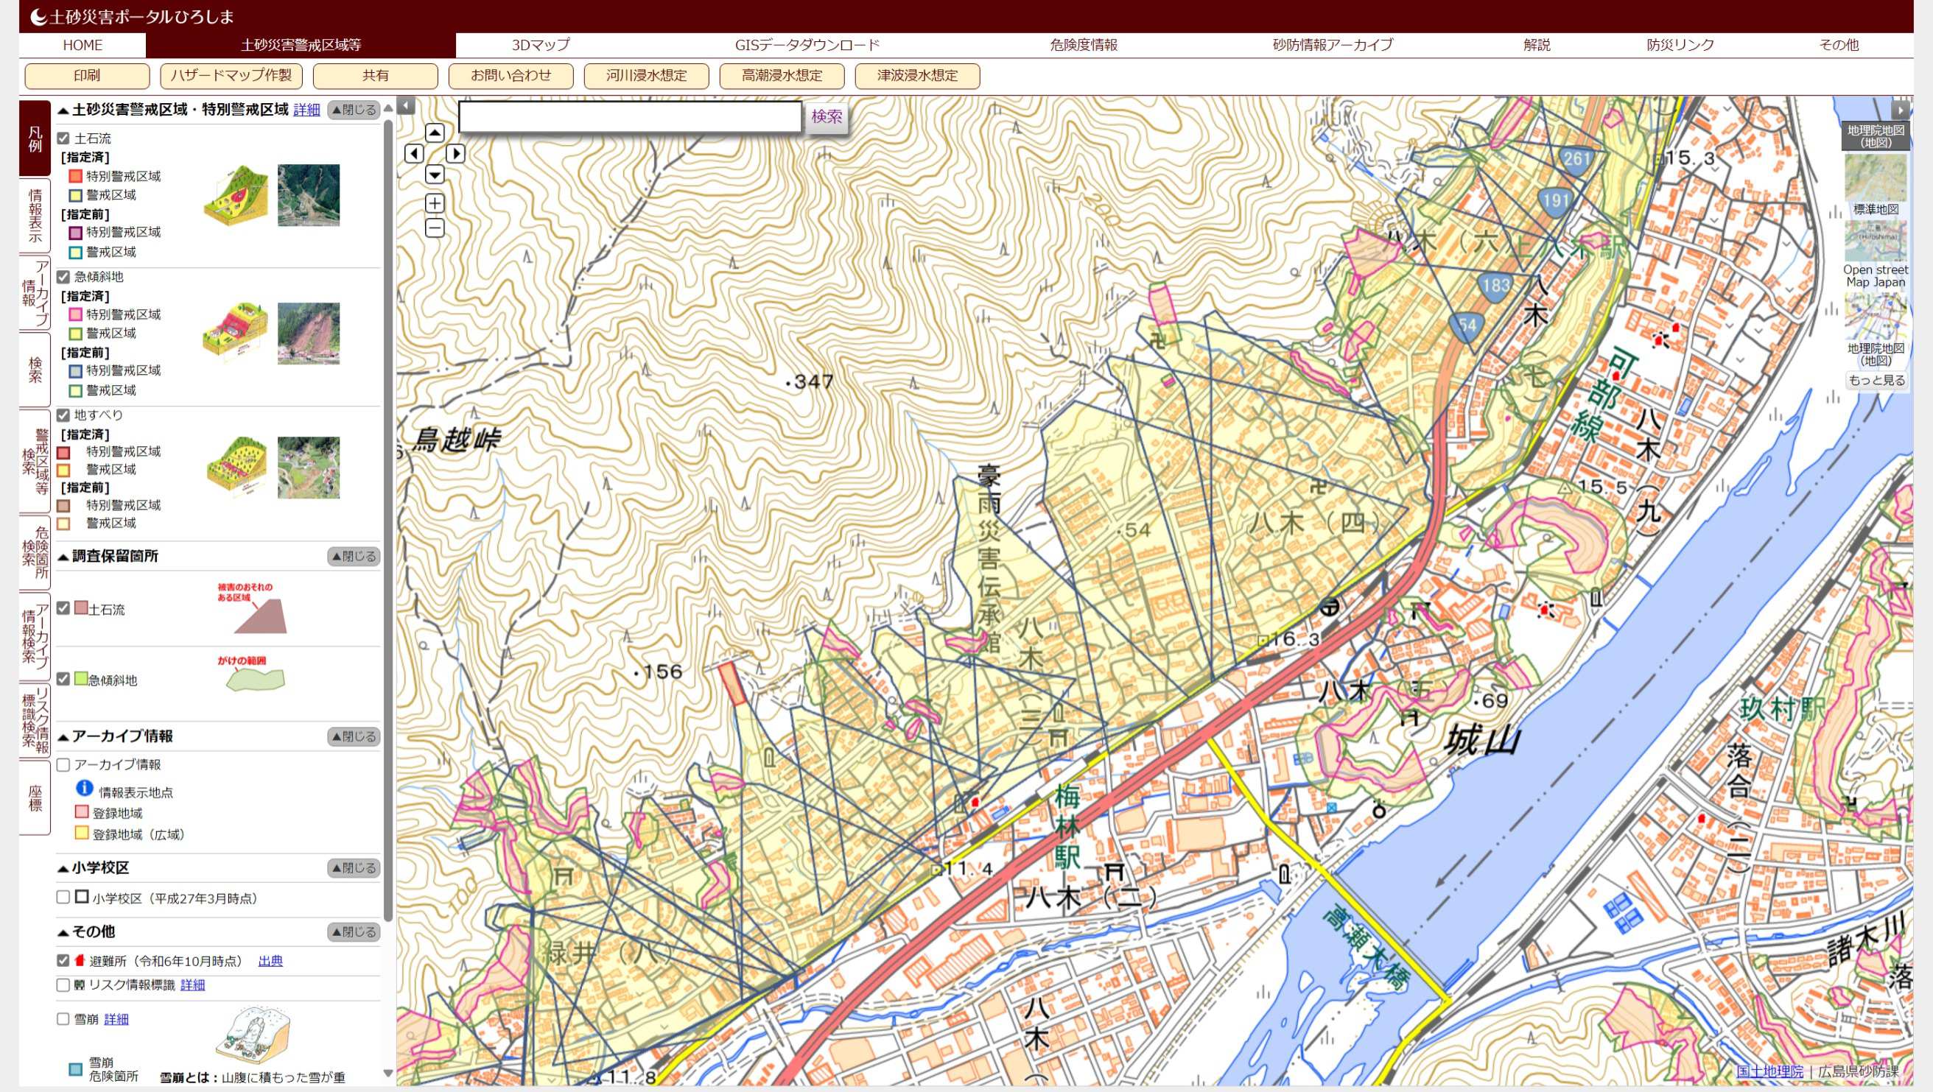Open the GISデータダウンロード menu
This screenshot has height=1092, width=1933.
pos(807,45)
